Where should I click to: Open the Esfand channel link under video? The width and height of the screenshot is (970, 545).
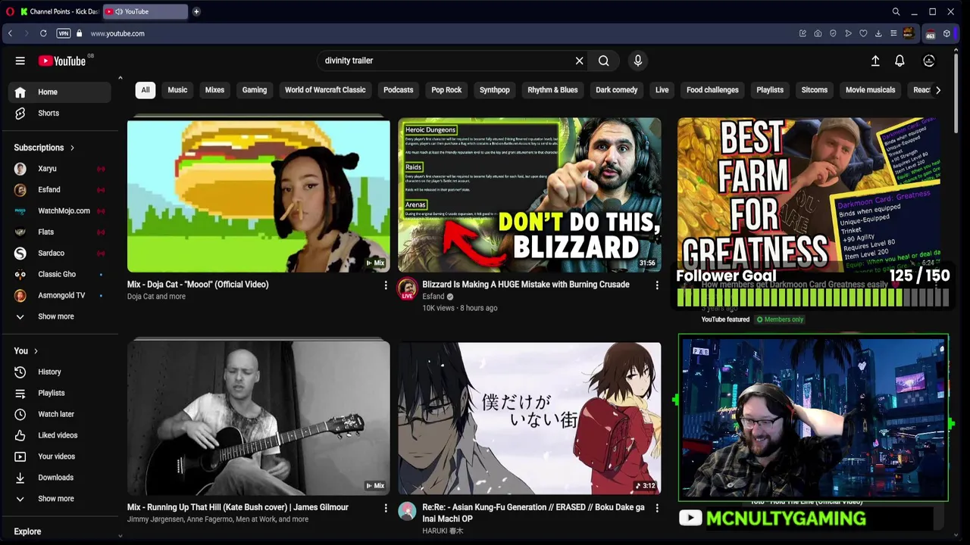[433, 297]
